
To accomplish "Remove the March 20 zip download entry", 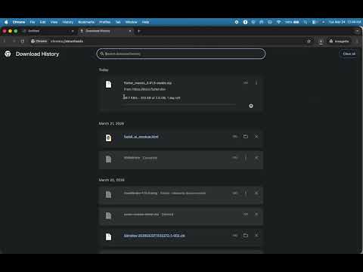I will 256,236.
